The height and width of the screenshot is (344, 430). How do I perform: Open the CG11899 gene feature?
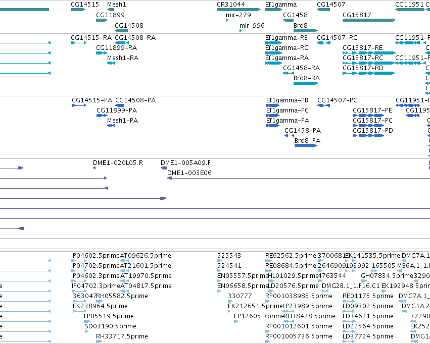pyautogui.click(x=102, y=20)
